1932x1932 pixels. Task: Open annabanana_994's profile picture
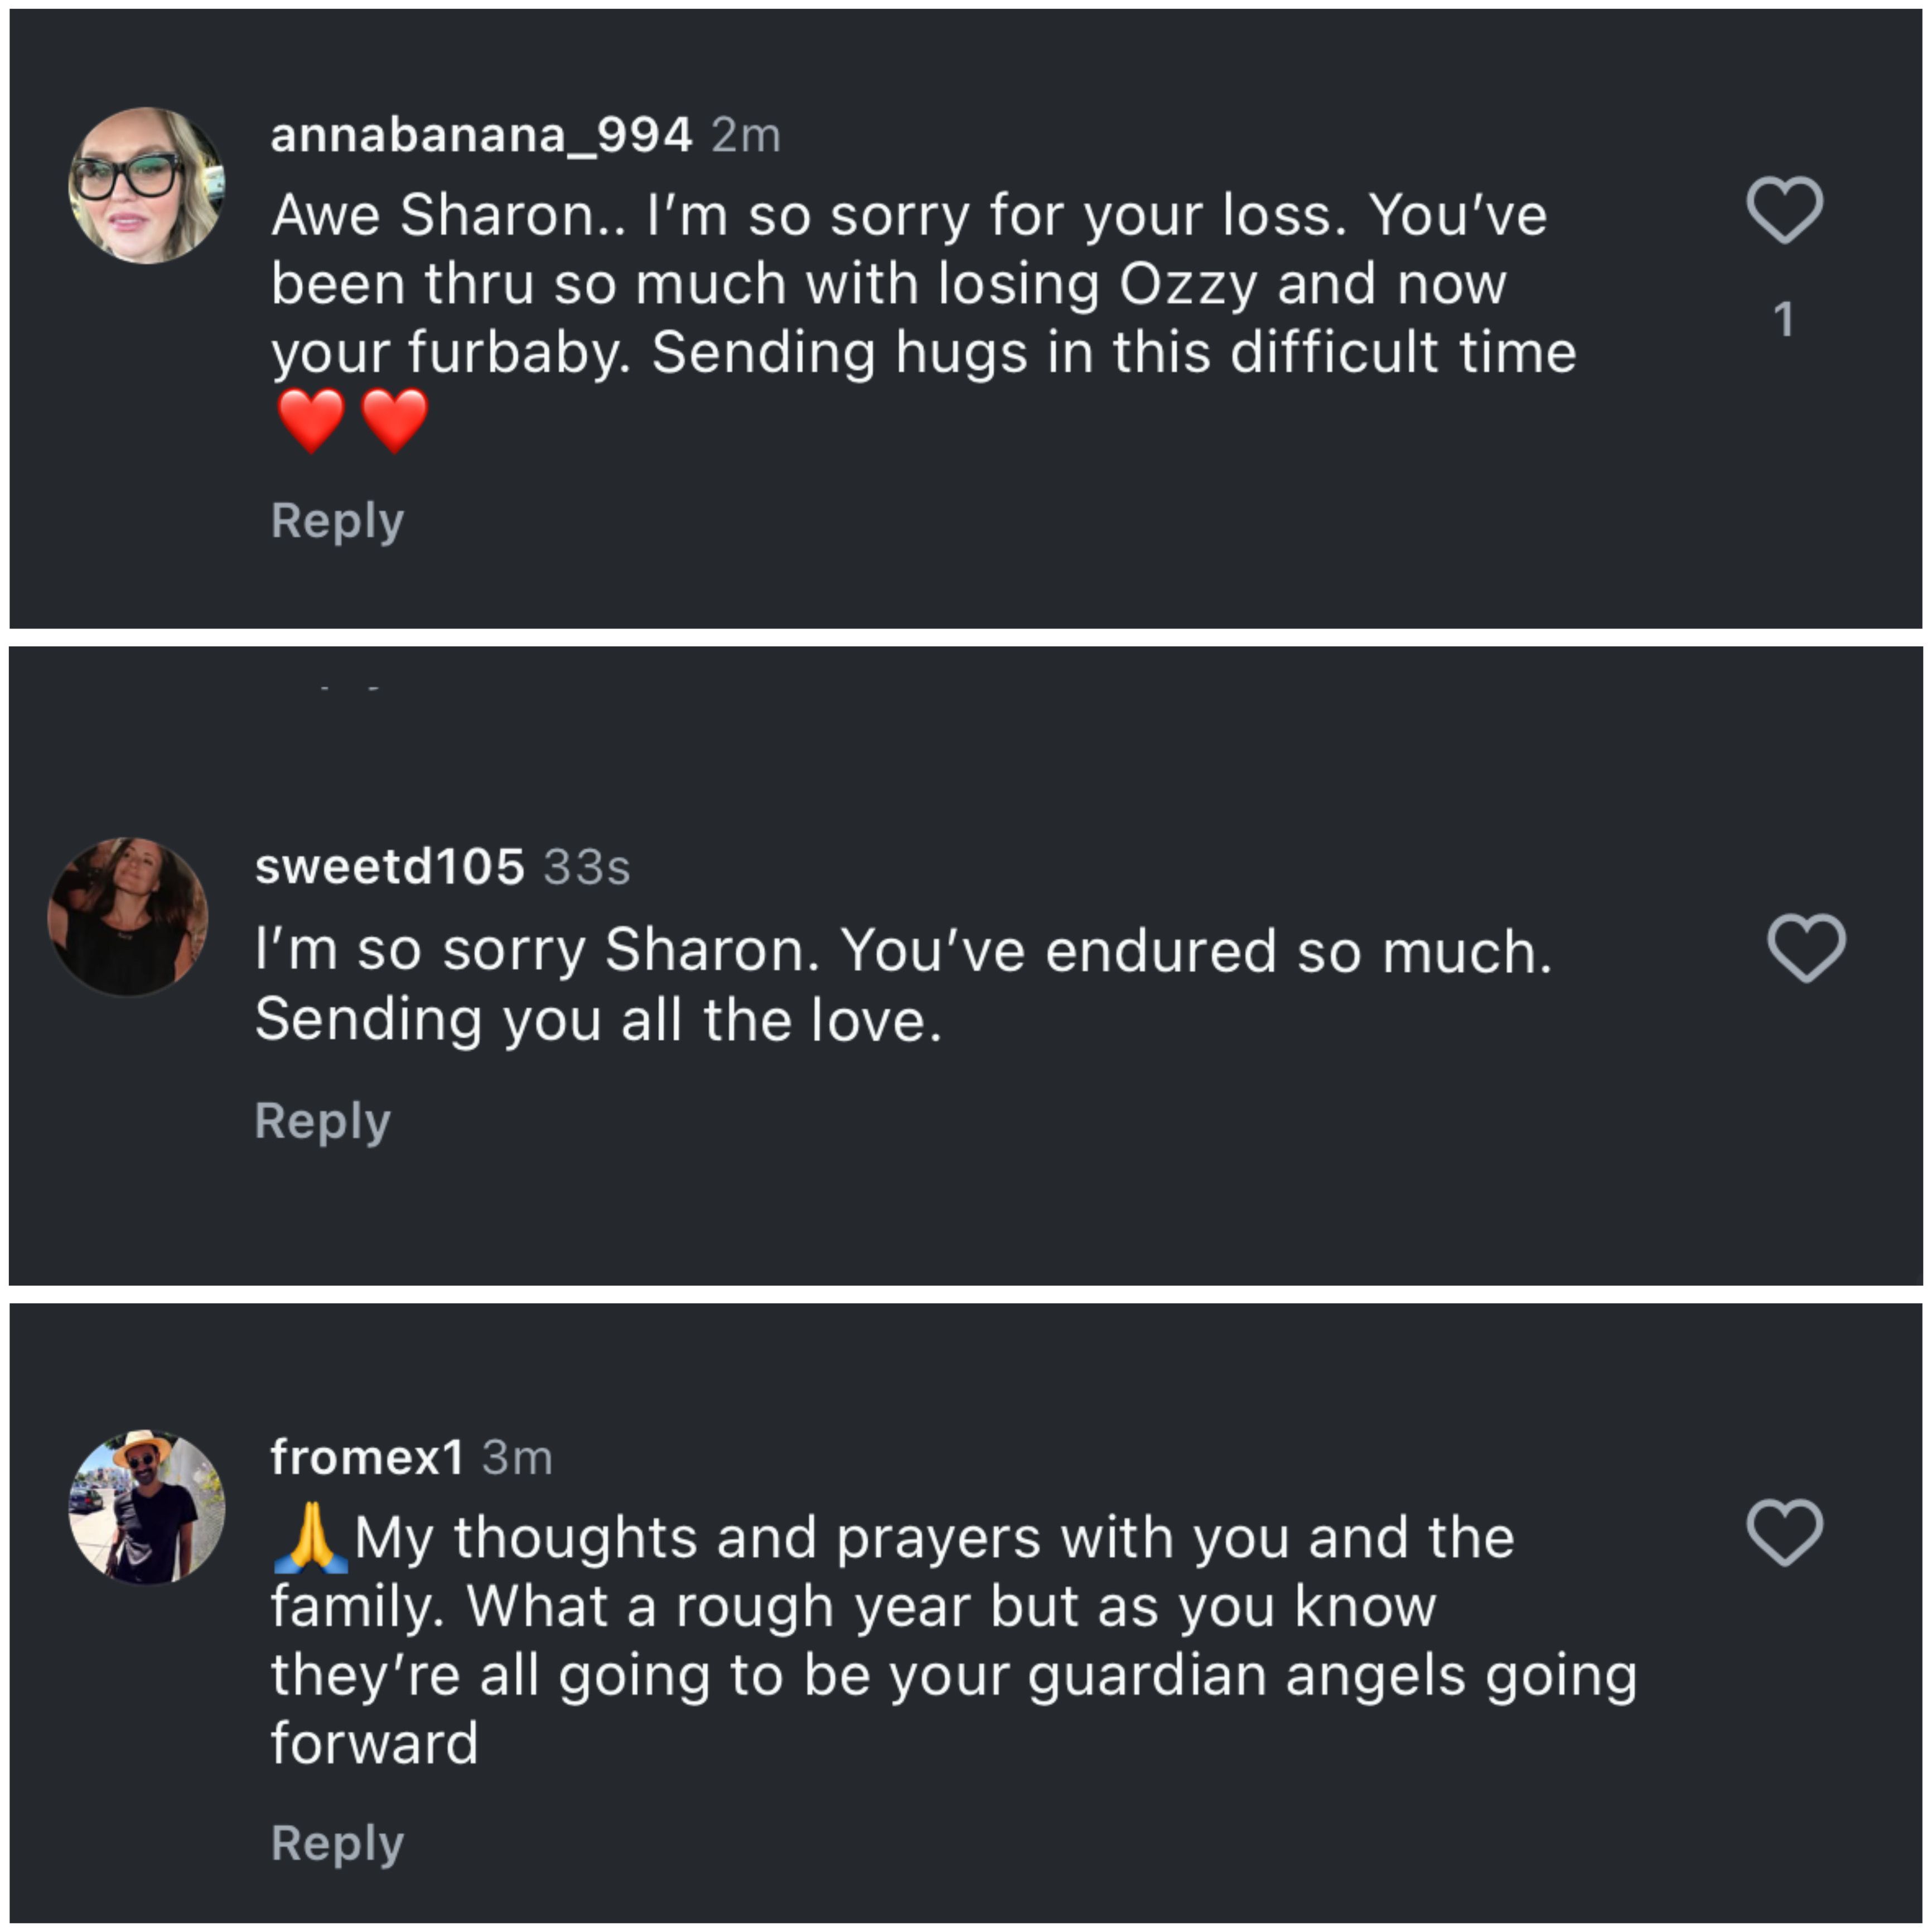146,186
